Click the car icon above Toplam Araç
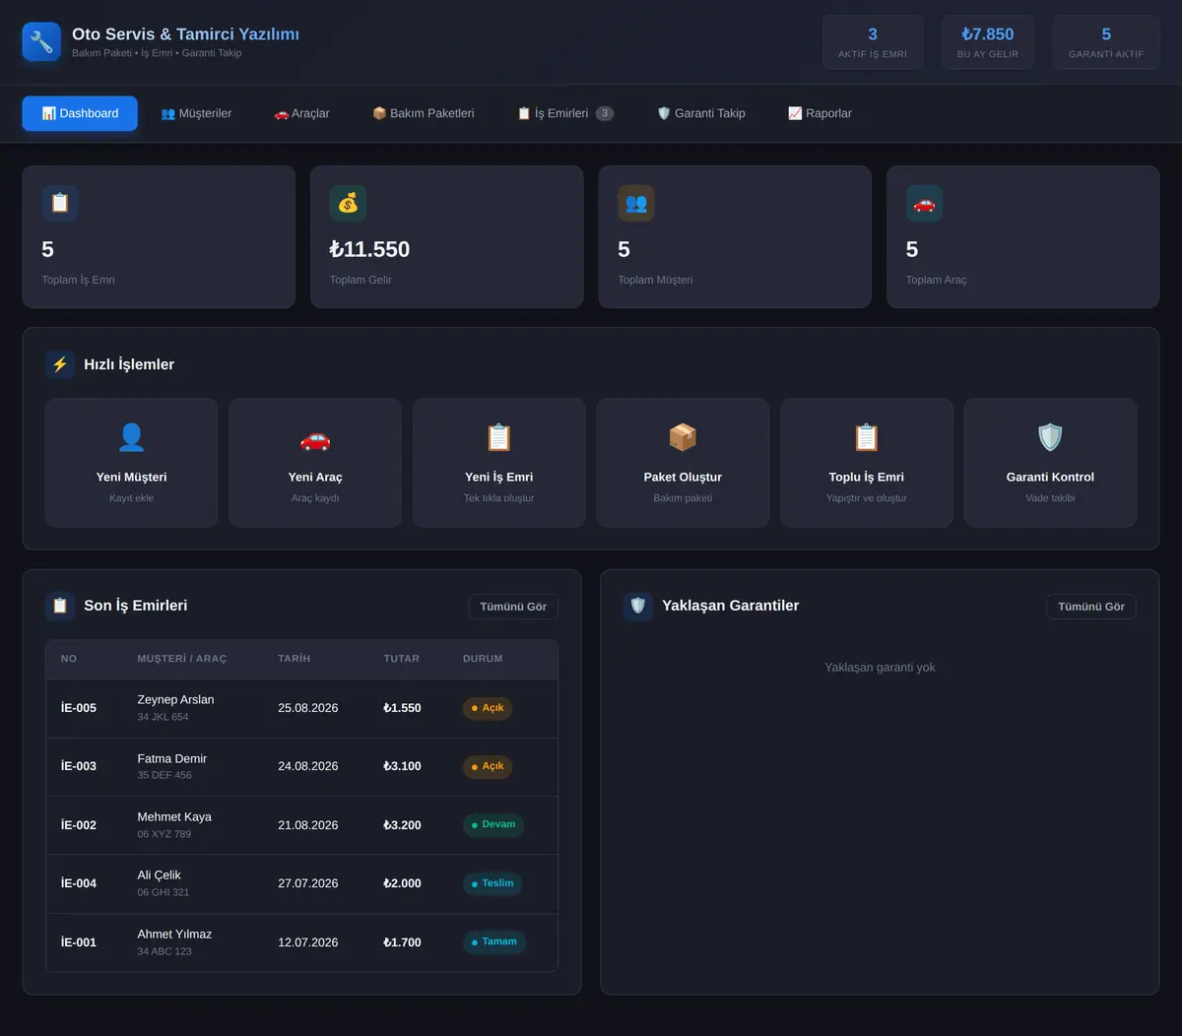Image resolution: width=1182 pixels, height=1036 pixels. click(924, 203)
